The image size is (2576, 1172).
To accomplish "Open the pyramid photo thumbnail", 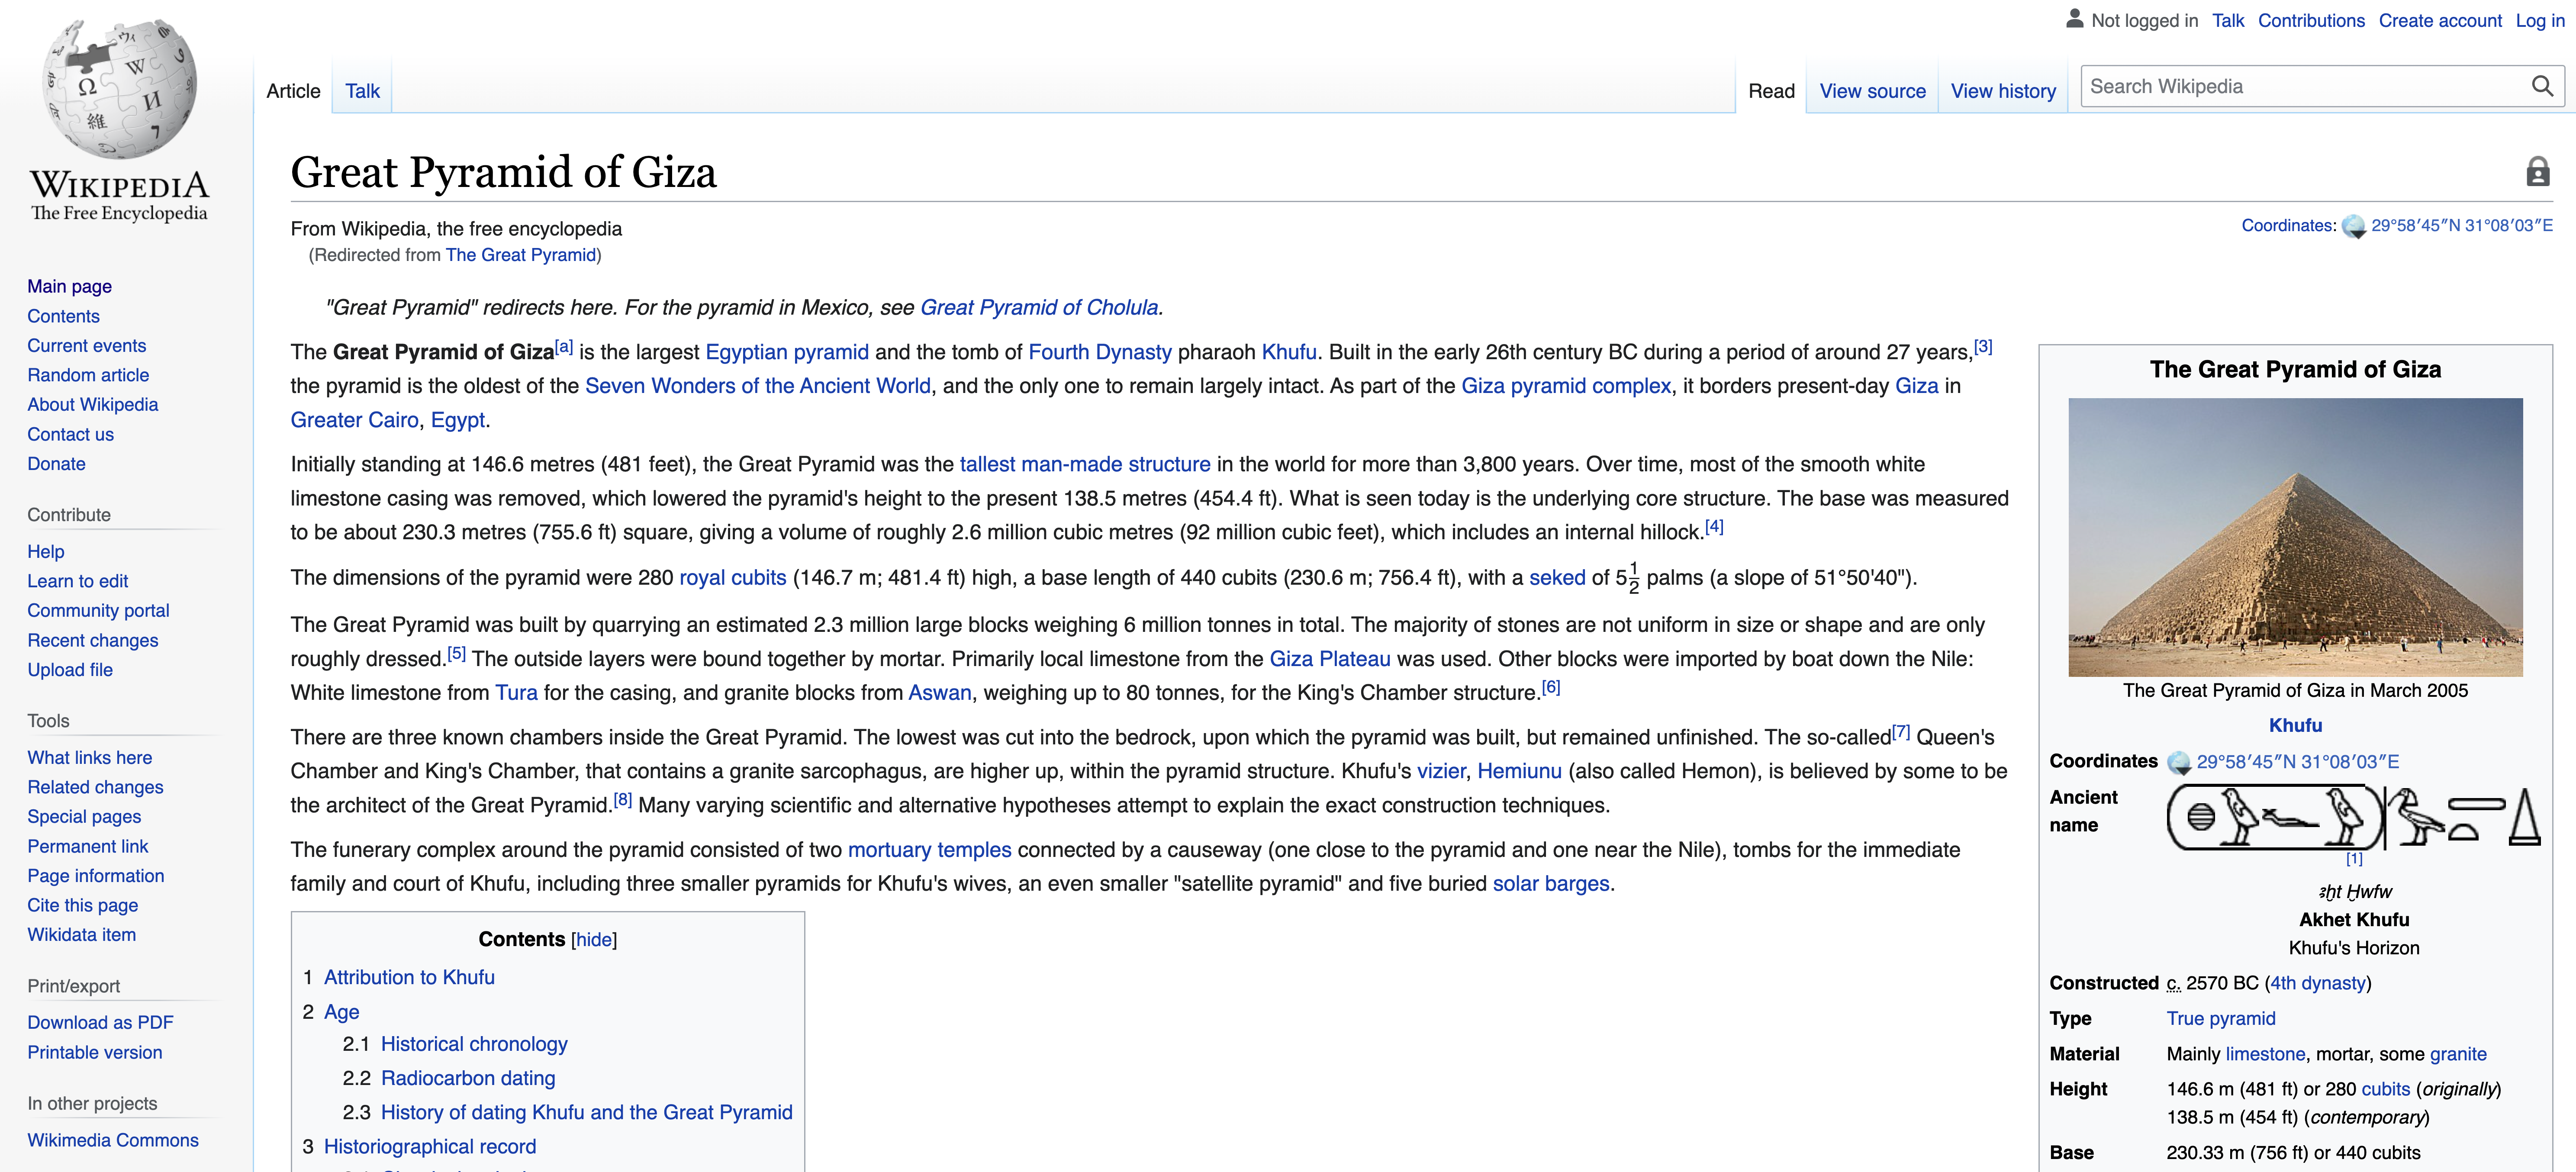I will [2295, 537].
